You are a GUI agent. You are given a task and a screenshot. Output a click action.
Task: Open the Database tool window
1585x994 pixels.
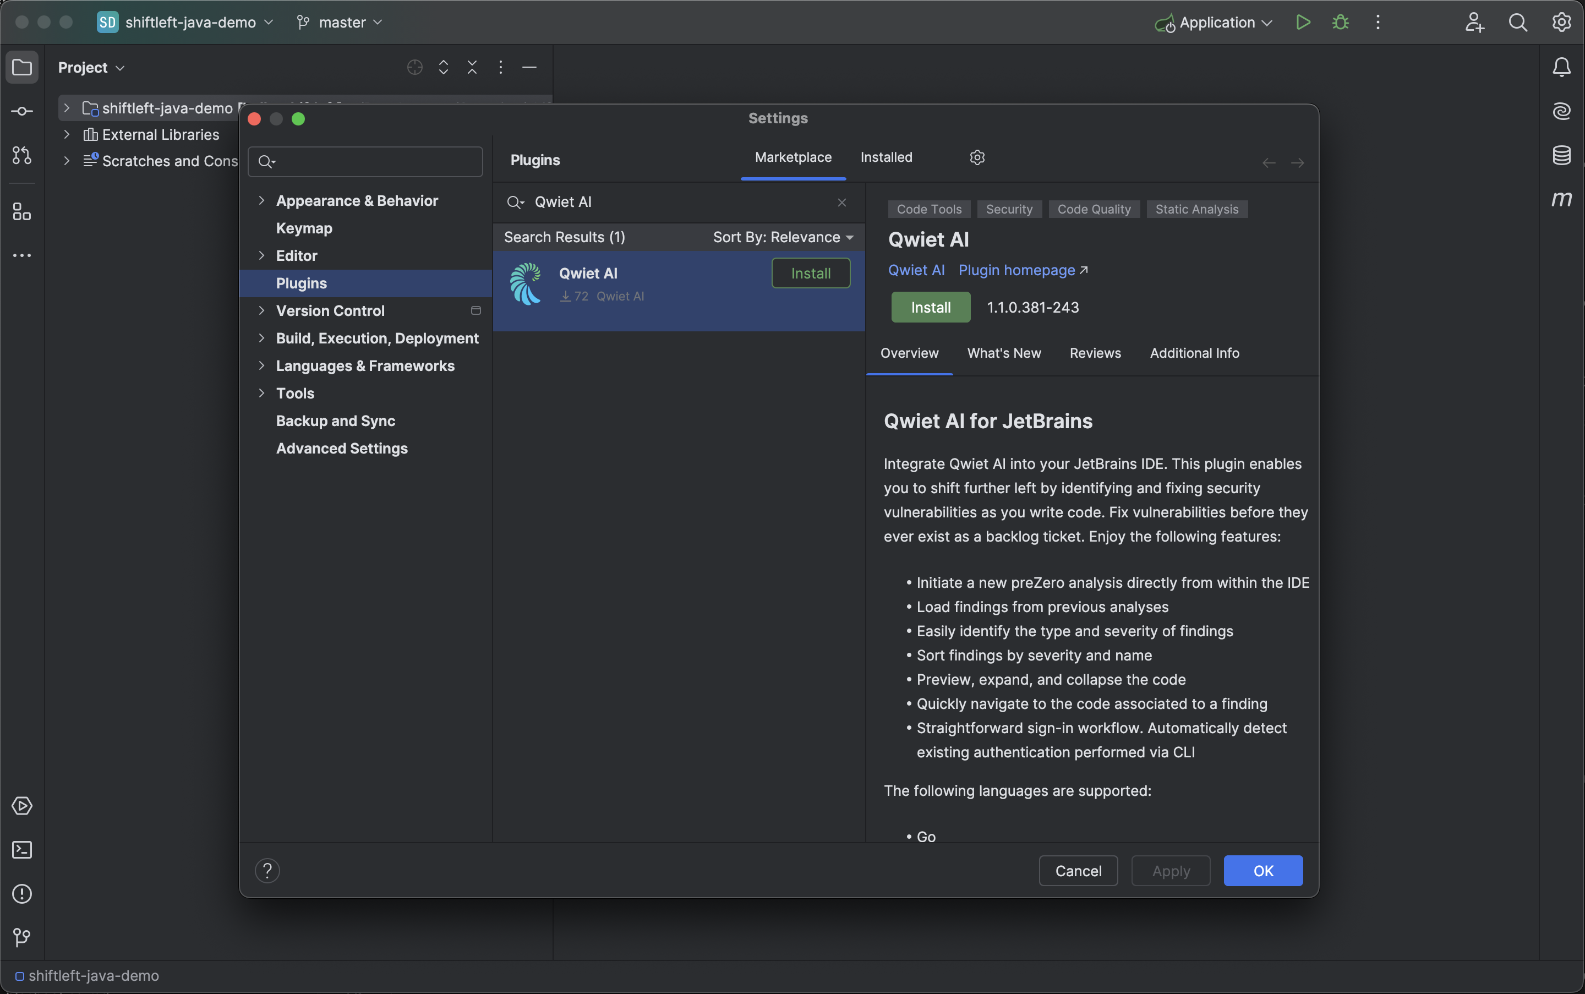(1561, 155)
